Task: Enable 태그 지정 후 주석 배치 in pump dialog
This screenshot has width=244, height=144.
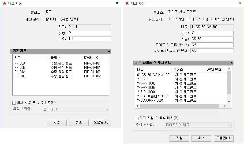Action: click(x=14, y=102)
